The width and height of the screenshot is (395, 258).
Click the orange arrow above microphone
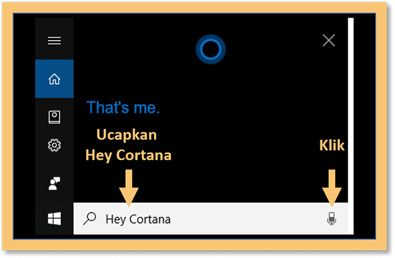pyautogui.click(x=332, y=188)
